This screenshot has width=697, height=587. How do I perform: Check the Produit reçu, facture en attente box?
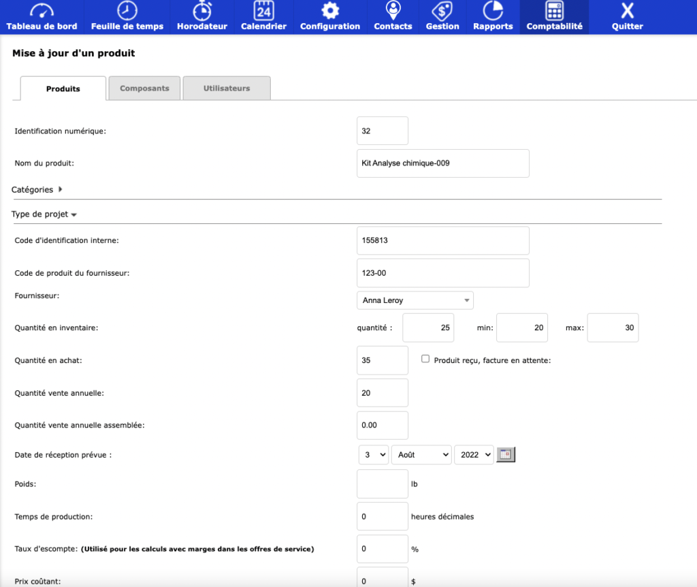tap(425, 359)
